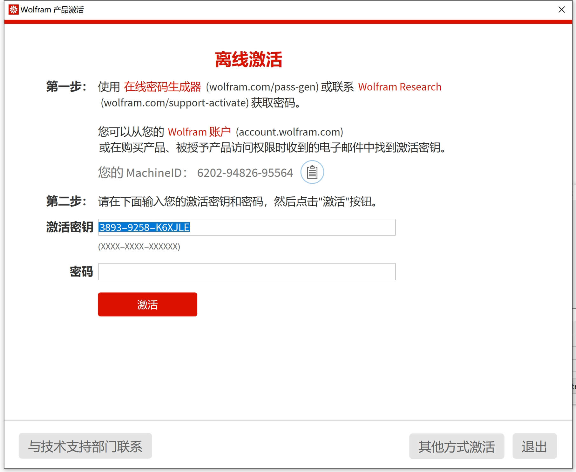
Task: Click the 密码 field label
Action: [81, 271]
